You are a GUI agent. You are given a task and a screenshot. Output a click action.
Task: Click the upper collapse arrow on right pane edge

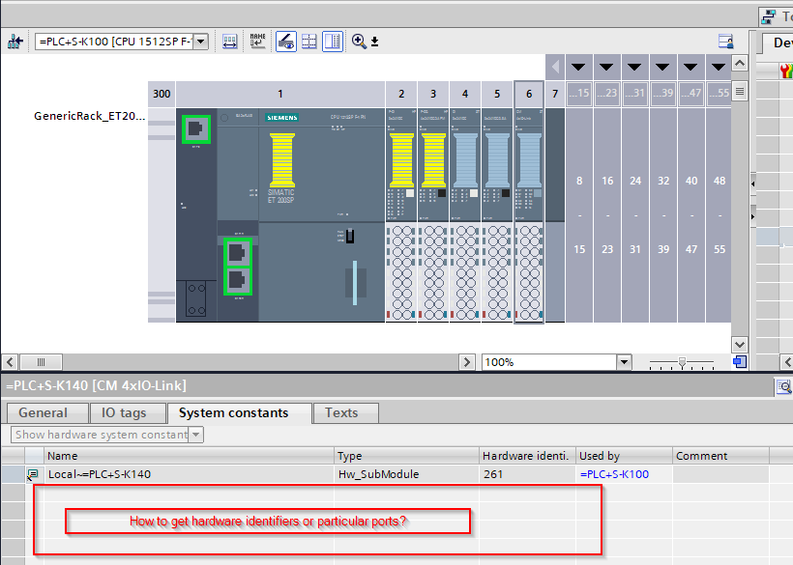pos(753,184)
